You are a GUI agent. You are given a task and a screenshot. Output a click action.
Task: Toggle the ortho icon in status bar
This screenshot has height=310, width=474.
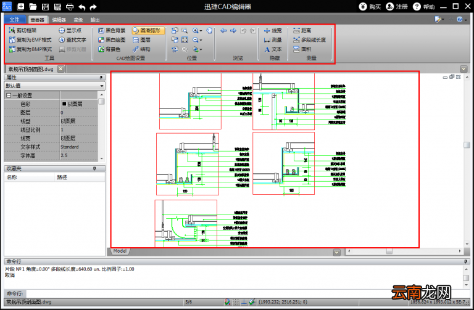pos(244,302)
